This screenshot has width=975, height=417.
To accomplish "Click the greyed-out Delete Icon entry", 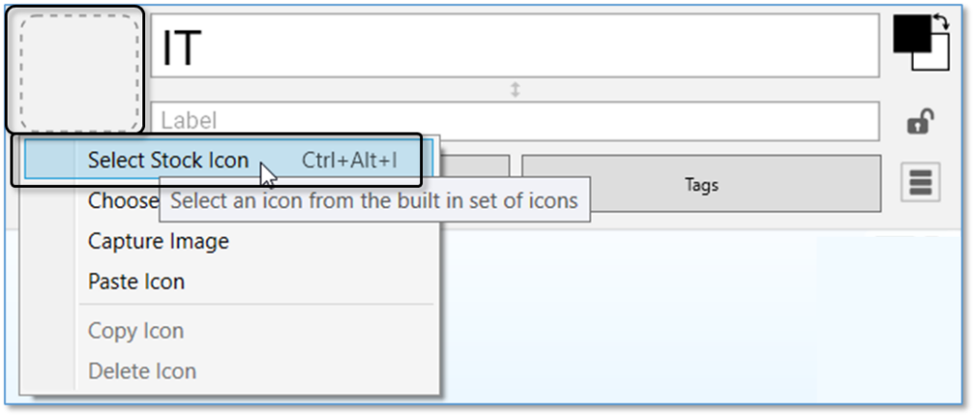I will [142, 370].
